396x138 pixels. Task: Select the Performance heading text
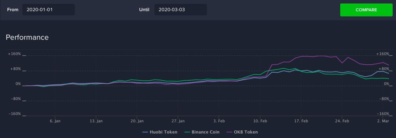[27, 38]
